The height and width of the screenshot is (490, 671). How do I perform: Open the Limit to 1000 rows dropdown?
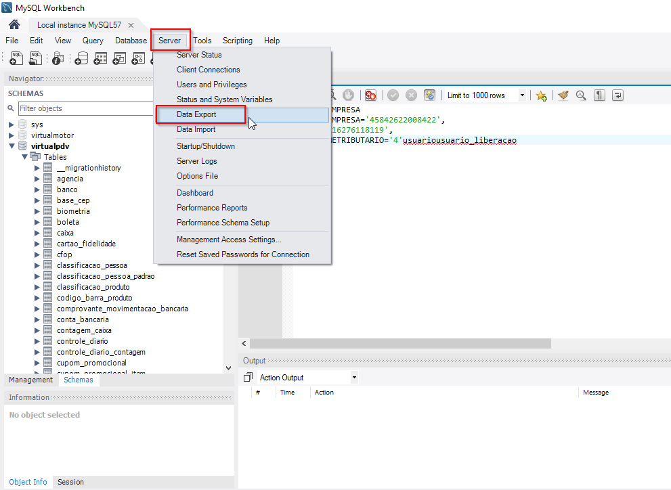coord(522,95)
